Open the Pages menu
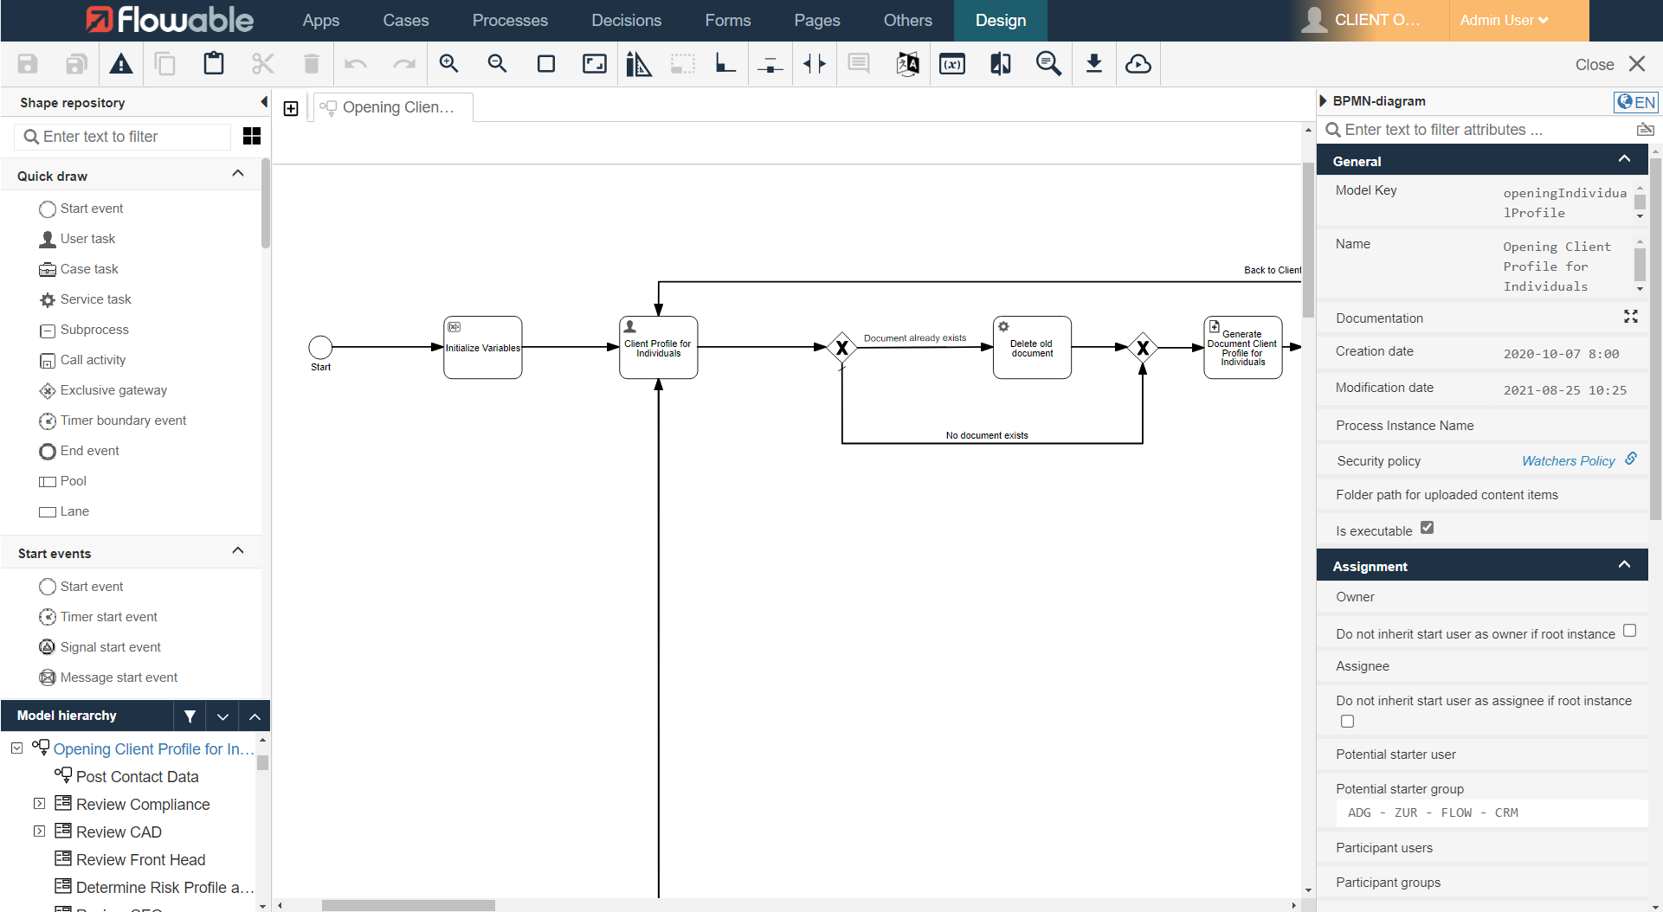 point(817,20)
